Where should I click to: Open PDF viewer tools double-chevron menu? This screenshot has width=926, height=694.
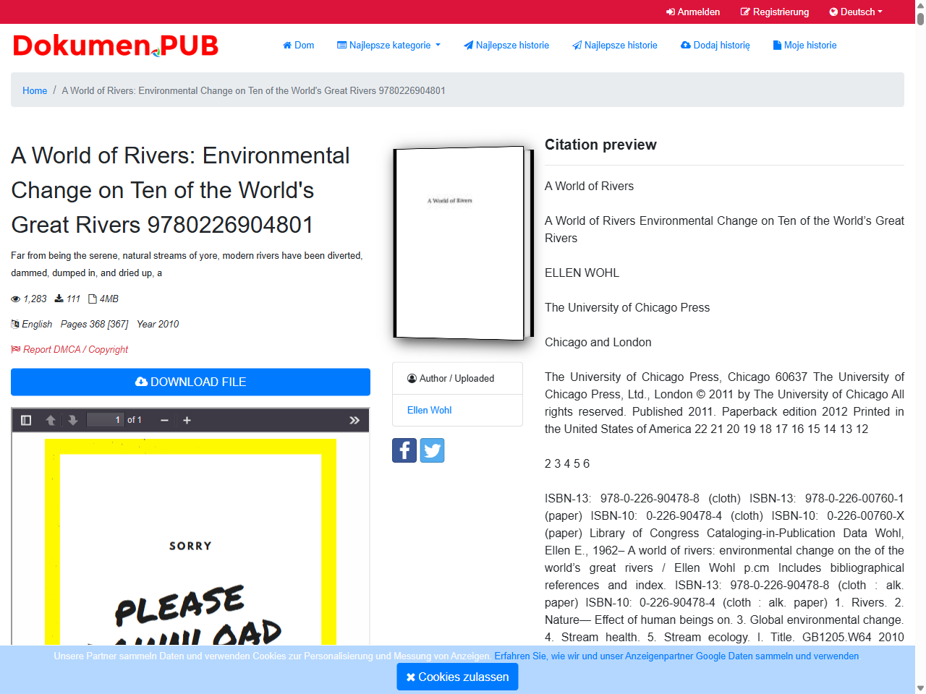(x=354, y=420)
